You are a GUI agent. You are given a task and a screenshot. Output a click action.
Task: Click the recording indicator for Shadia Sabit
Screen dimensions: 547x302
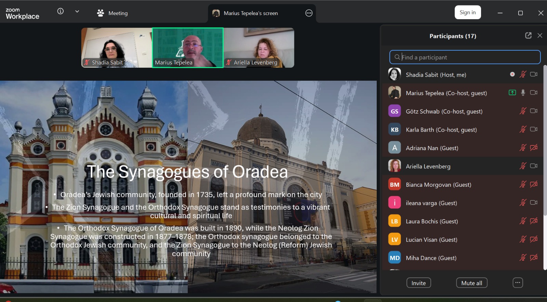coord(512,74)
